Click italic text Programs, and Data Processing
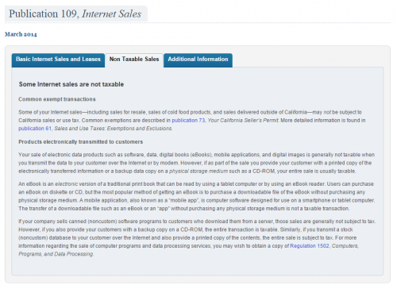This screenshot has width=397, height=289. [56, 254]
